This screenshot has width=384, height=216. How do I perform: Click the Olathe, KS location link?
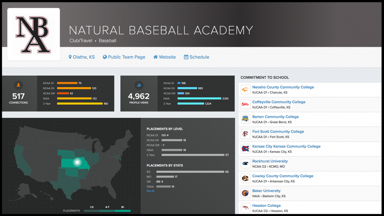point(81,57)
